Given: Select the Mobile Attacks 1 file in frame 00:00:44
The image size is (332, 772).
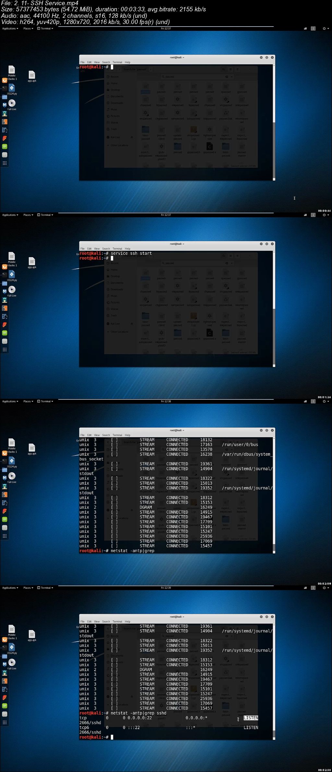Looking at the screenshot, I should pyautogui.click(x=12, y=73).
